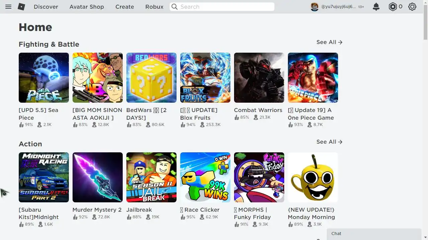
Task: See All Action games
Action: [329, 142]
